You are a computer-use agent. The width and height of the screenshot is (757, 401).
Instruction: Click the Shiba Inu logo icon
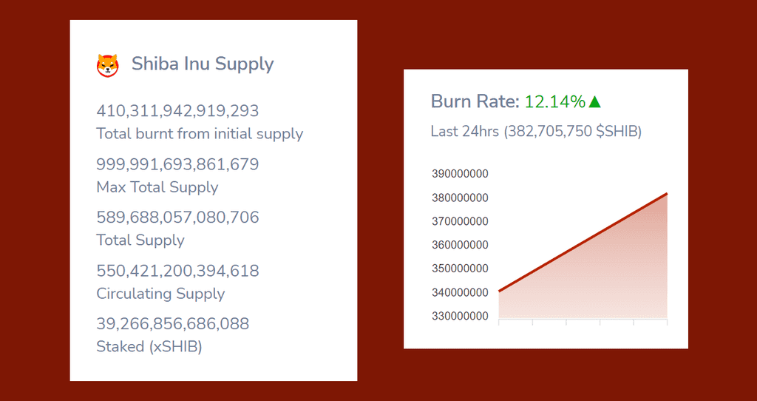click(x=107, y=65)
